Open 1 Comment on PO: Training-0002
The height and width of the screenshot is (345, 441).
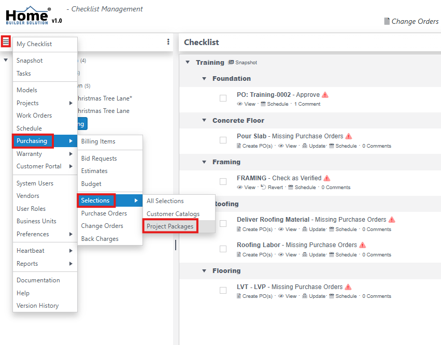tap(307, 104)
